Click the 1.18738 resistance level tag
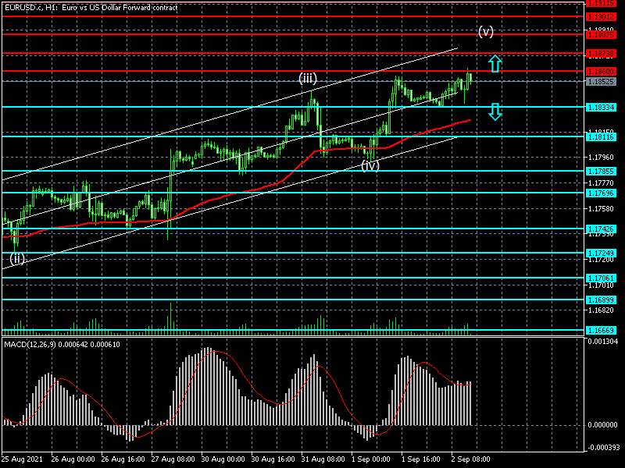Viewport: 625px width, 468px height. pos(604,54)
